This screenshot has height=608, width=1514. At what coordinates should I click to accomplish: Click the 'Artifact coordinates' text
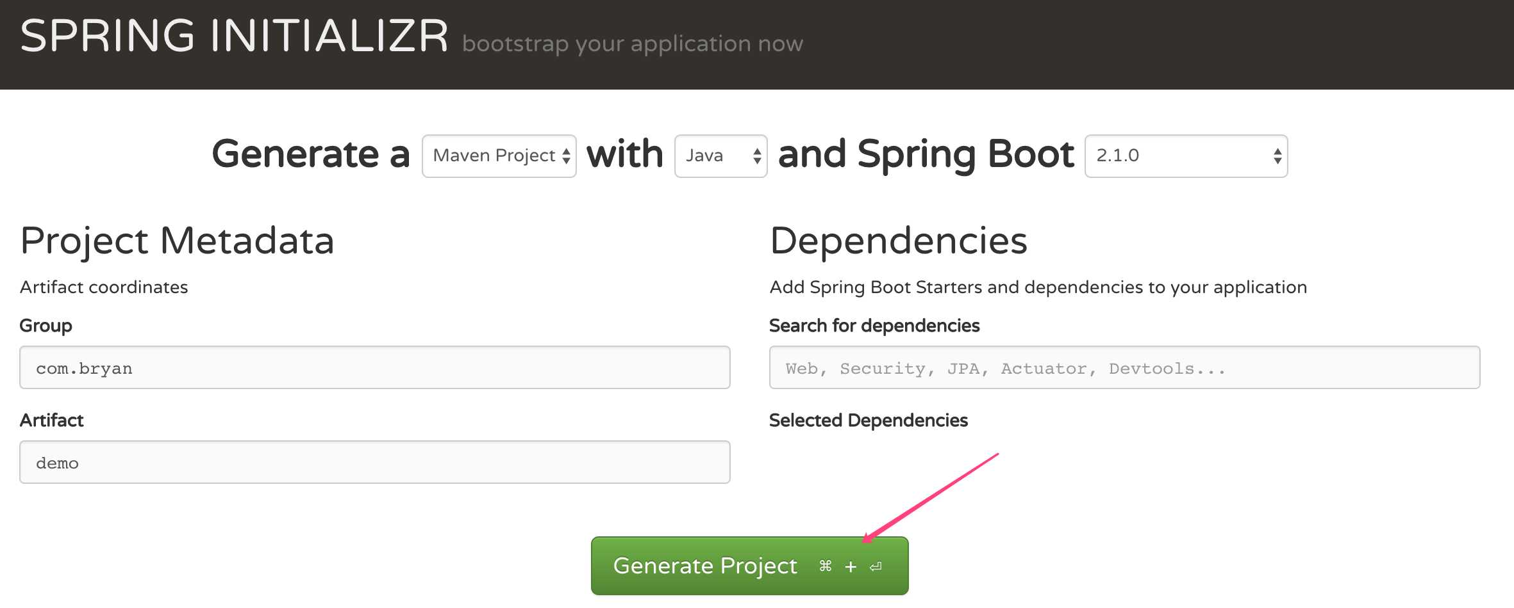point(104,287)
